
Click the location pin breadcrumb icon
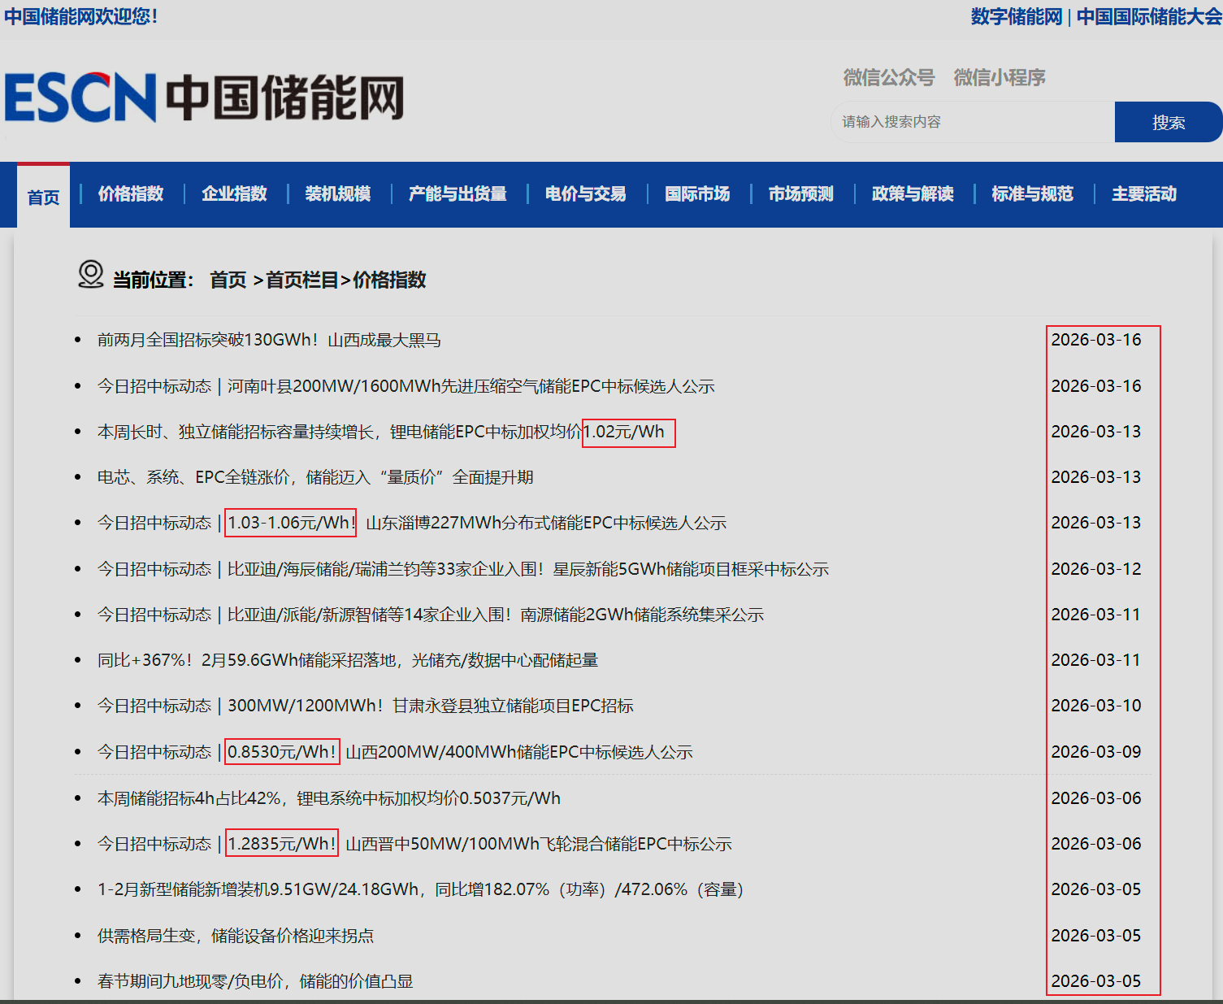tap(89, 276)
